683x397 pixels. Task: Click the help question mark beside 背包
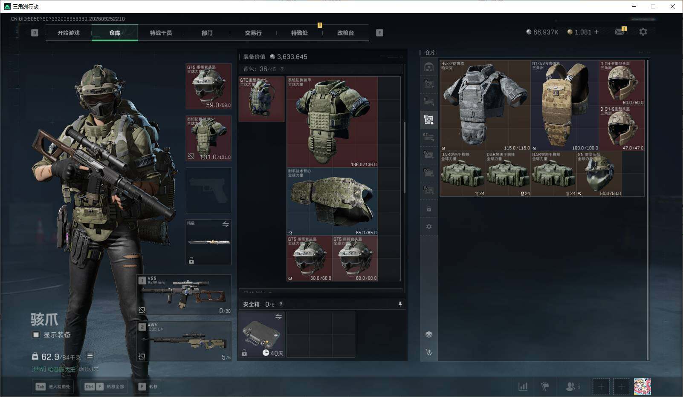point(282,69)
